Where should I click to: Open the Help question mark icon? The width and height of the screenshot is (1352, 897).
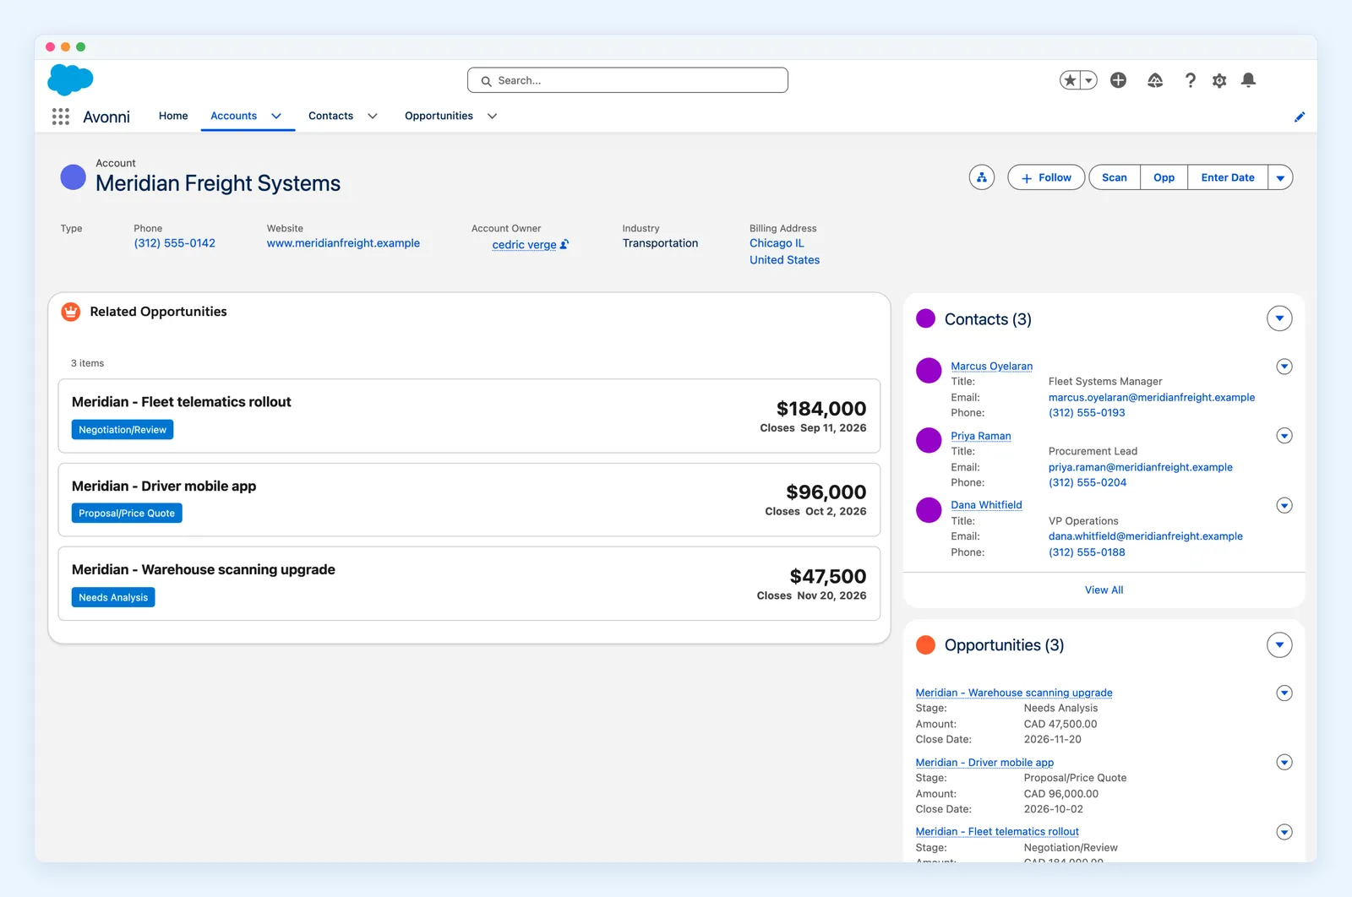click(x=1190, y=80)
